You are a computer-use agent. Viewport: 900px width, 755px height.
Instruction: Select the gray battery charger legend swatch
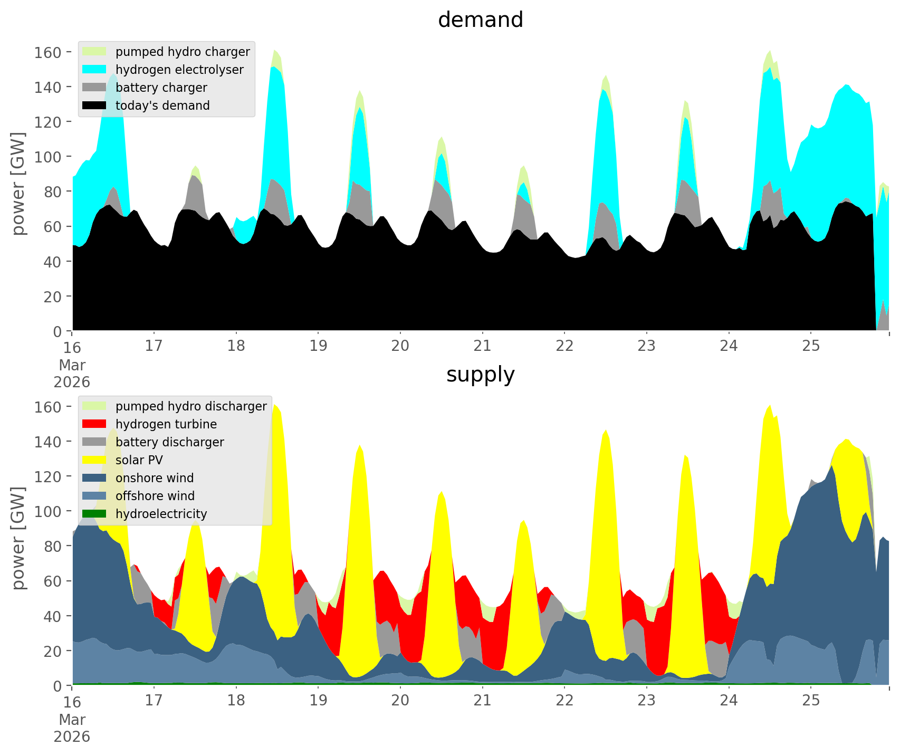[94, 88]
